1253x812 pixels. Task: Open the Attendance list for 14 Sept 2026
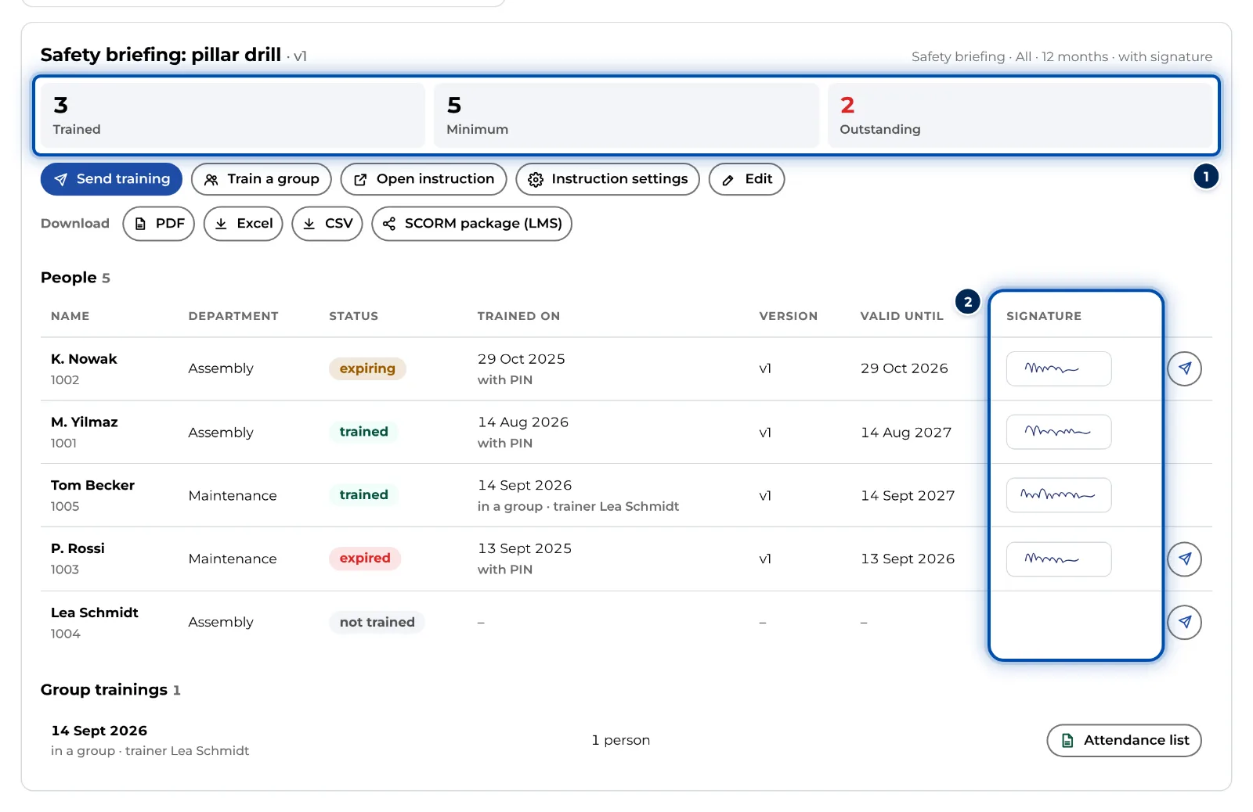pyautogui.click(x=1124, y=740)
